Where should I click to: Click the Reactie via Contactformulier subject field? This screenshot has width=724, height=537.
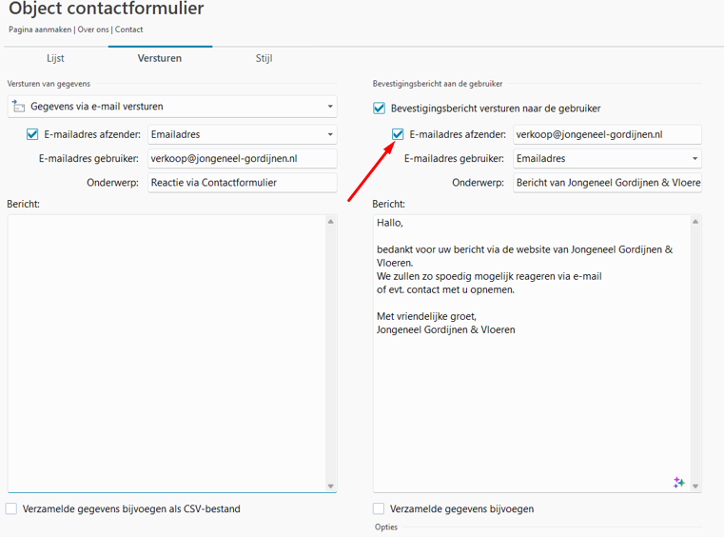tap(242, 182)
